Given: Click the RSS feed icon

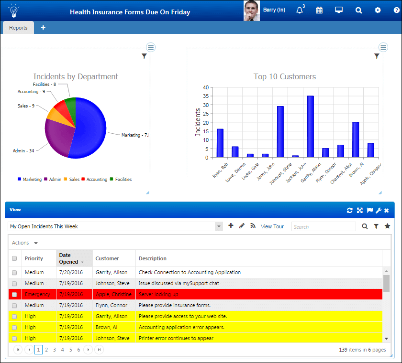Looking at the screenshot, I should tap(253, 225).
